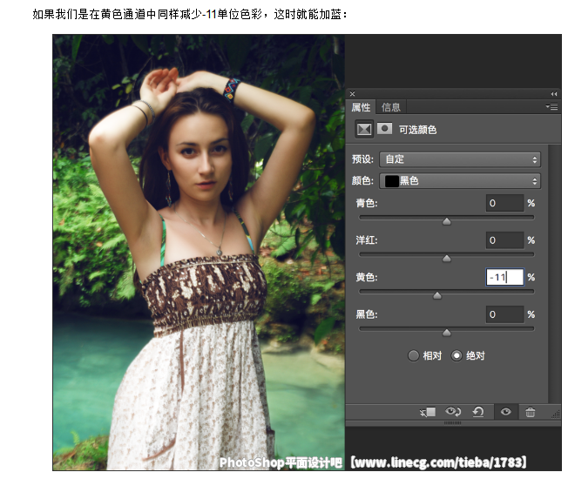
Task: Click the Properties panel vertical scrollbar
Action: pyautogui.click(x=554, y=273)
